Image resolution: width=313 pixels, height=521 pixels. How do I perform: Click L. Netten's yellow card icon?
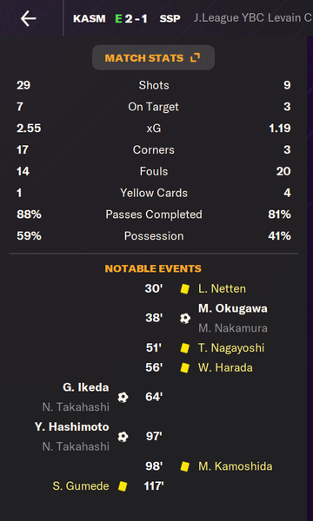pos(184,289)
